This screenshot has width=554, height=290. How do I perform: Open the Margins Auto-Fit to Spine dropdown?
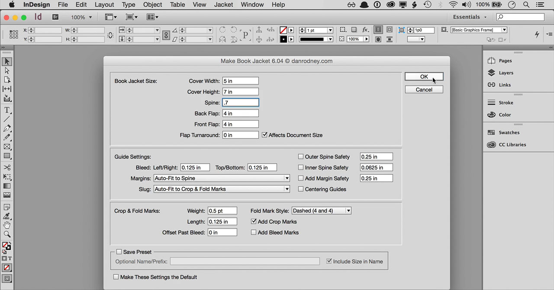(222, 178)
